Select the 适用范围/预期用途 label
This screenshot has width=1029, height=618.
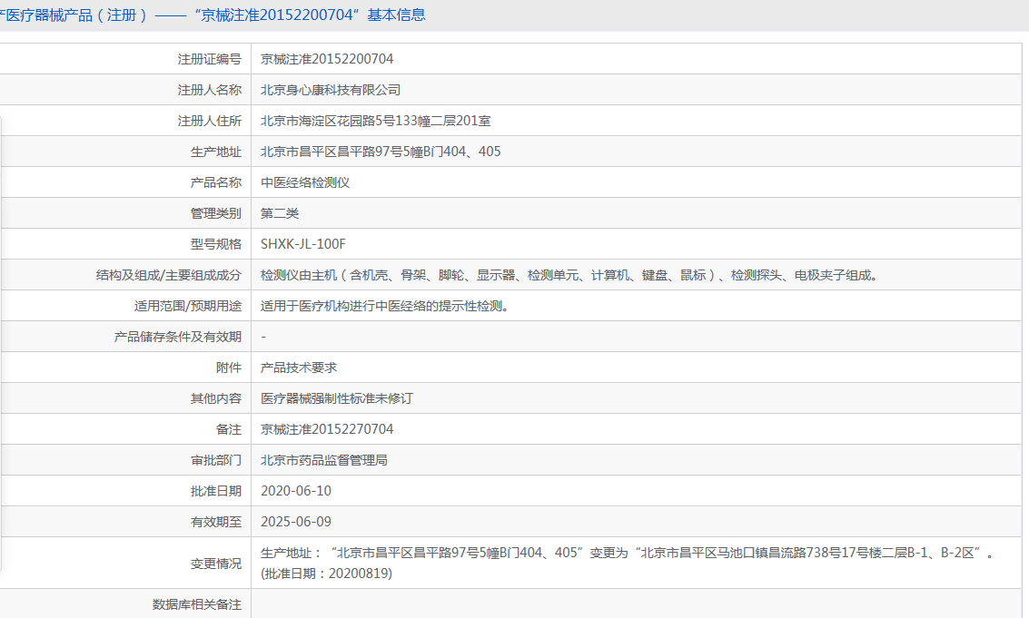pyautogui.click(x=188, y=307)
